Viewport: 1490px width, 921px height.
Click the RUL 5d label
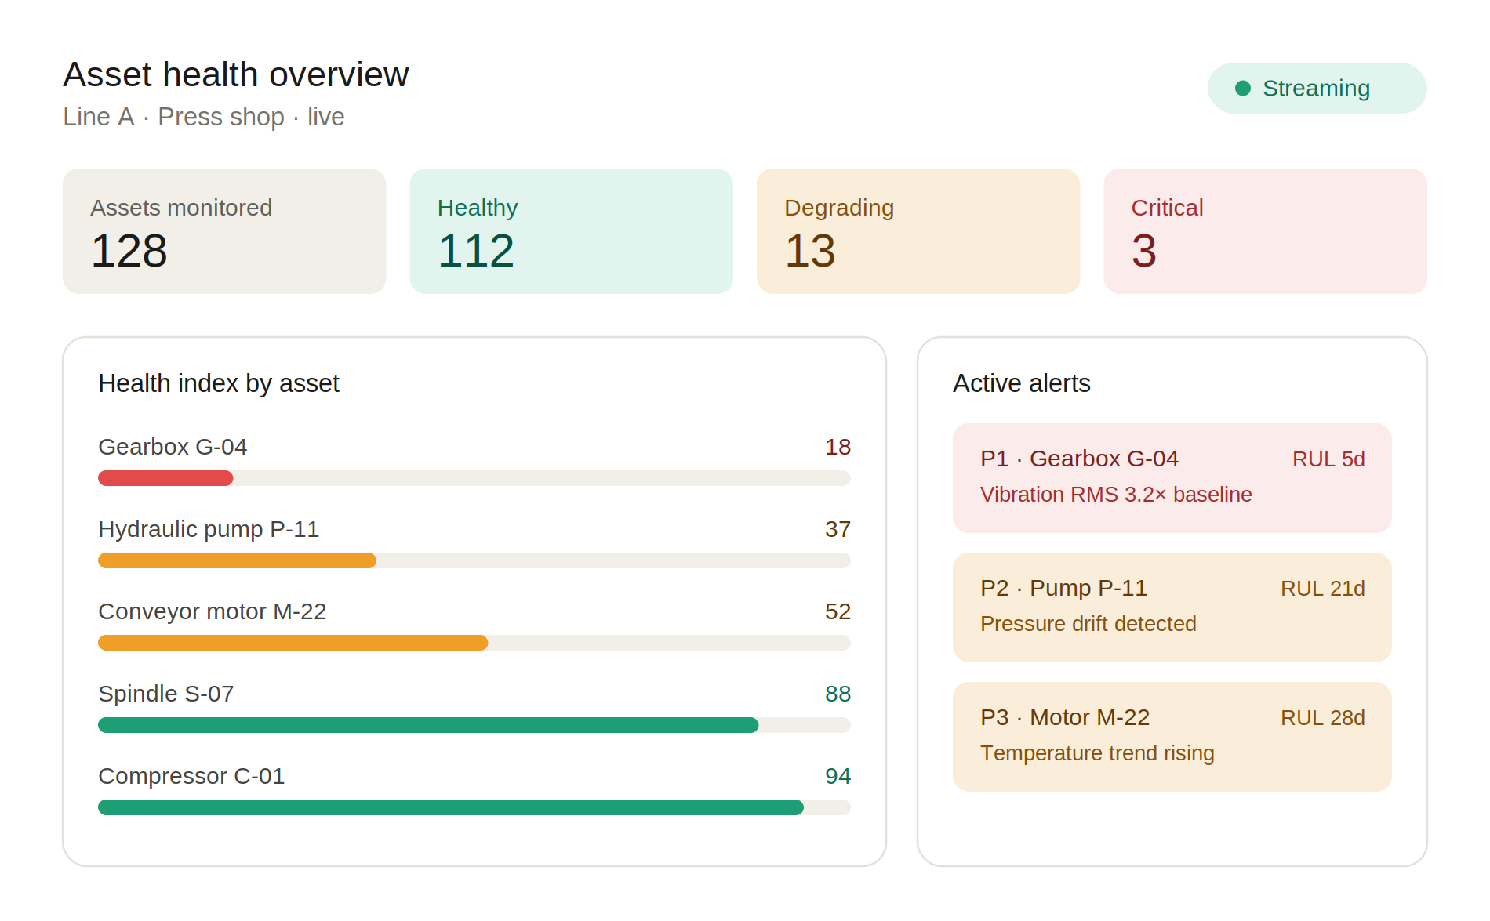(x=1328, y=459)
